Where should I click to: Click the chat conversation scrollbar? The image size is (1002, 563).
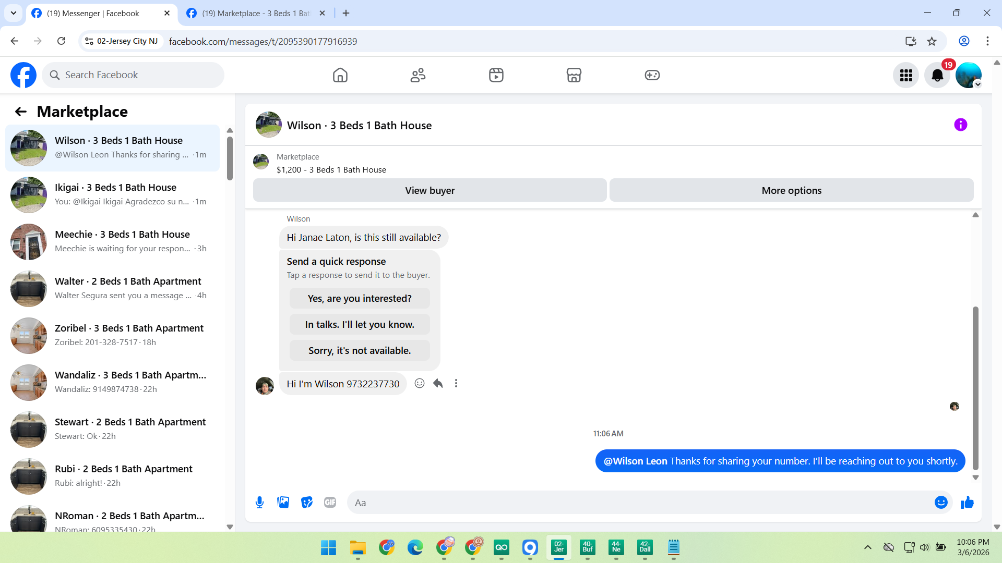(x=975, y=388)
